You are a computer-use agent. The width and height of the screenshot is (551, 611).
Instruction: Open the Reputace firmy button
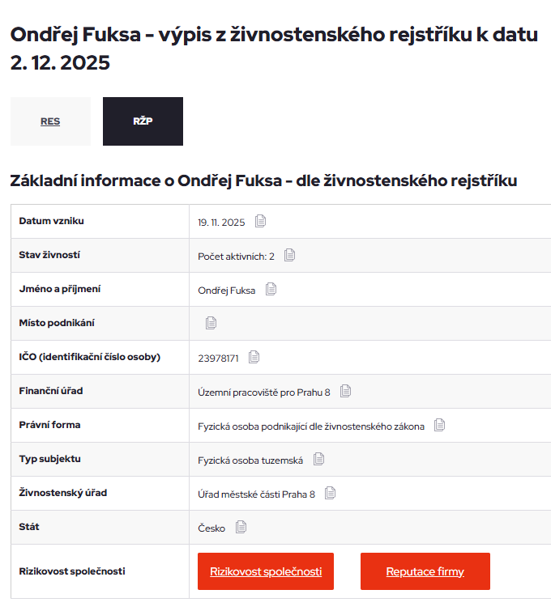[x=425, y=571]
